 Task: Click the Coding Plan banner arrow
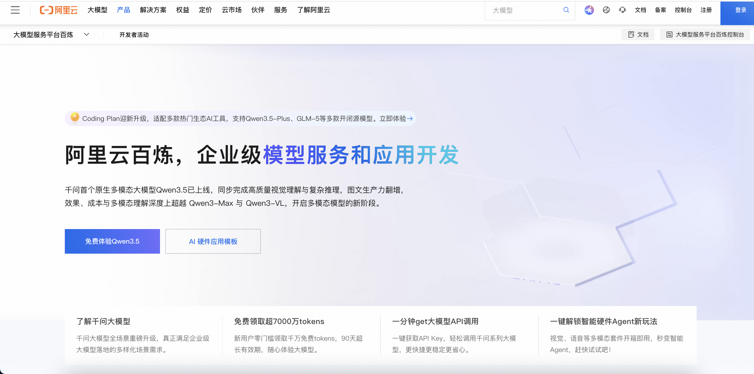pyautogui.click(x=410, y=118)
